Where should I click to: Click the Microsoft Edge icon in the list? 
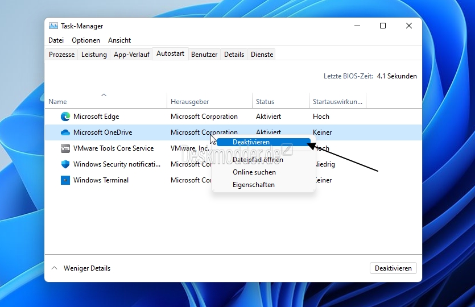[x=65, y=117]
